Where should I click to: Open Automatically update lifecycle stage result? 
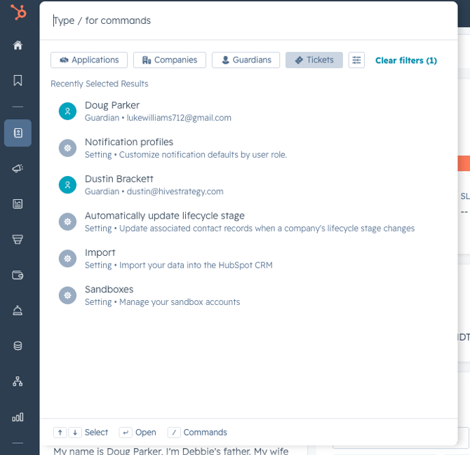pyautogui.click(x=248, y=222)
